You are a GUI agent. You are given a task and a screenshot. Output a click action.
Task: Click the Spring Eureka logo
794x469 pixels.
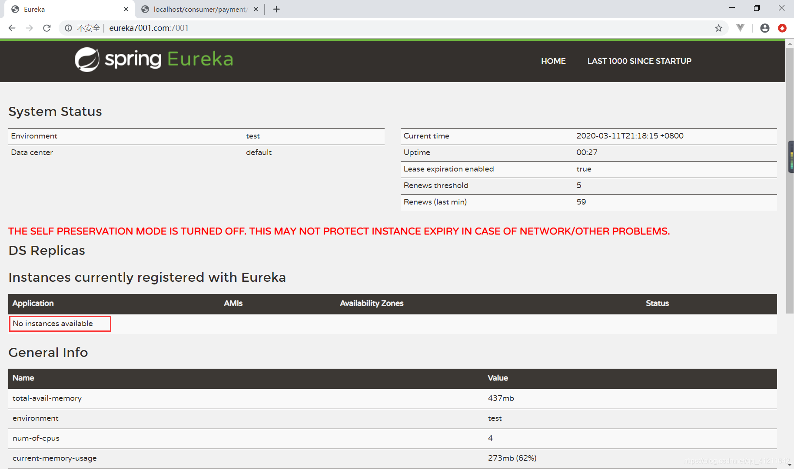click(x=154, y=59)
